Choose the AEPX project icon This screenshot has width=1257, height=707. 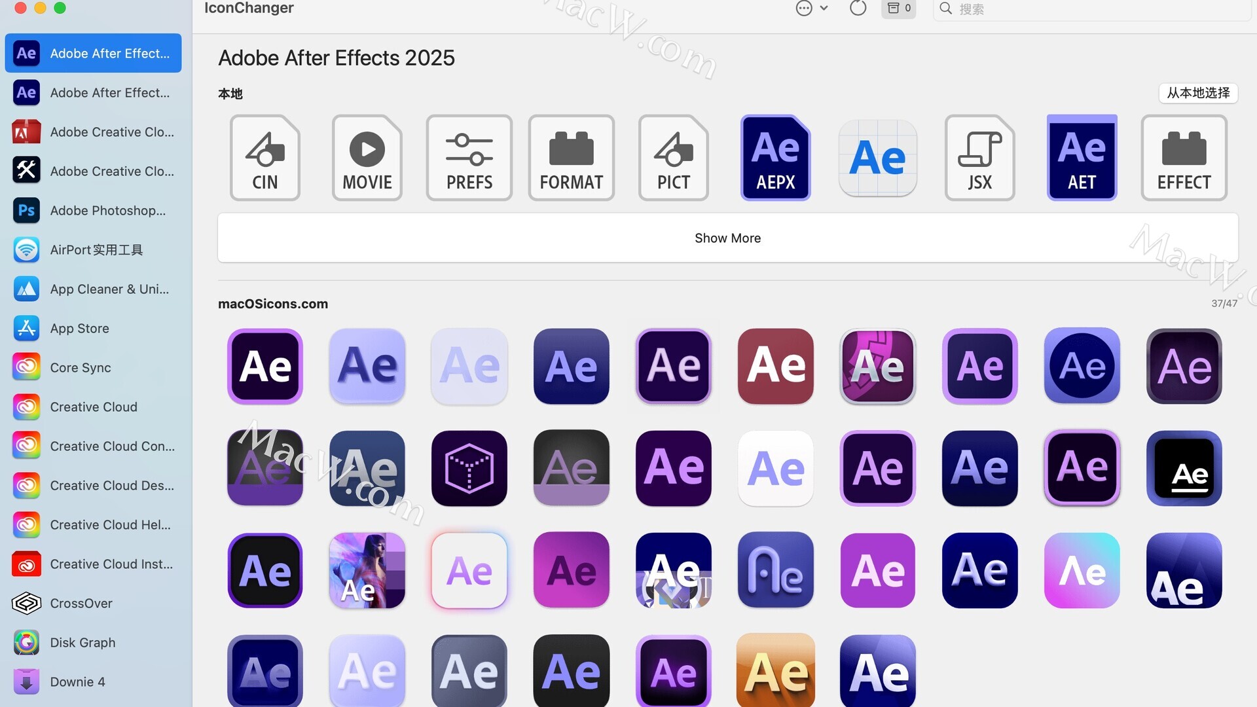point(776,158)
